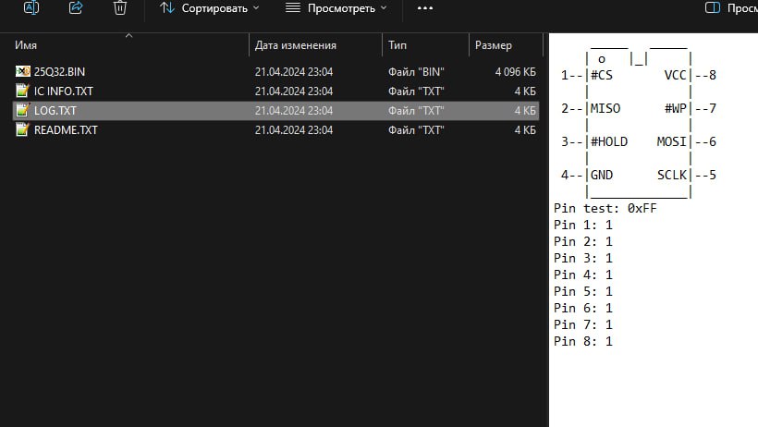Expand the Просмотреть dropdown

pos(336,8)
